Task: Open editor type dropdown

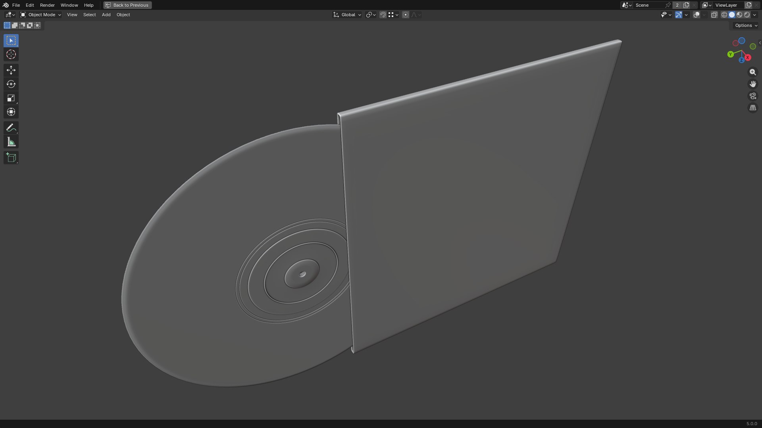Action: pyautogui.click(x=10, y=15)
